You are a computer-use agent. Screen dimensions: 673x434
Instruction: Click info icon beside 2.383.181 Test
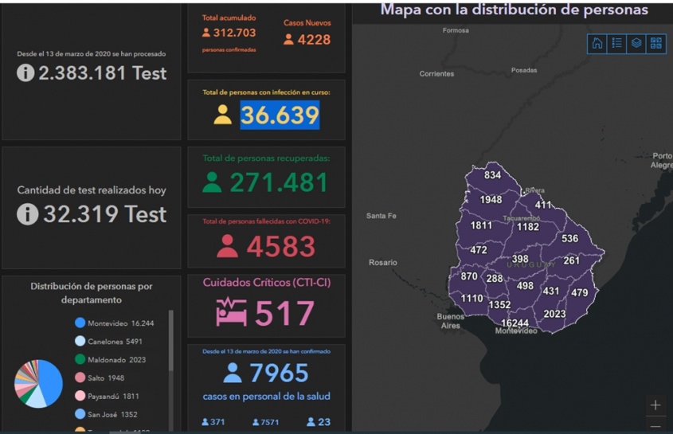pyautogui.click(x=25, y=73)
